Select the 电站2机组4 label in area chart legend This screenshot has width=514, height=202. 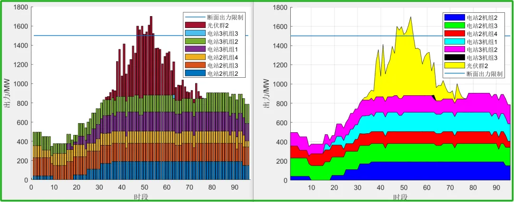coord(481,33)
